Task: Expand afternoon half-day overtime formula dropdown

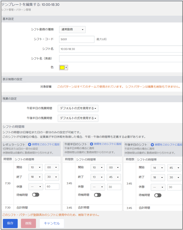Action: tap(78, 118)
